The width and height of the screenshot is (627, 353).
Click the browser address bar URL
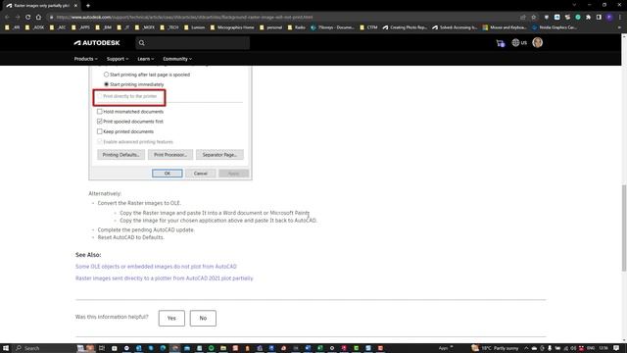click(184, 18)
